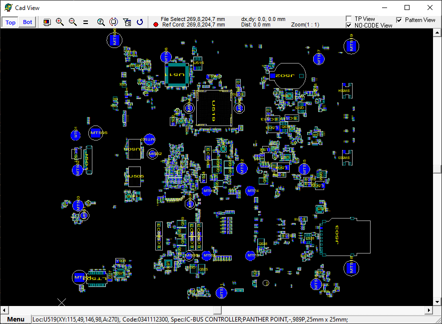Disable the Pattern View checkbox

click(399, 20)
